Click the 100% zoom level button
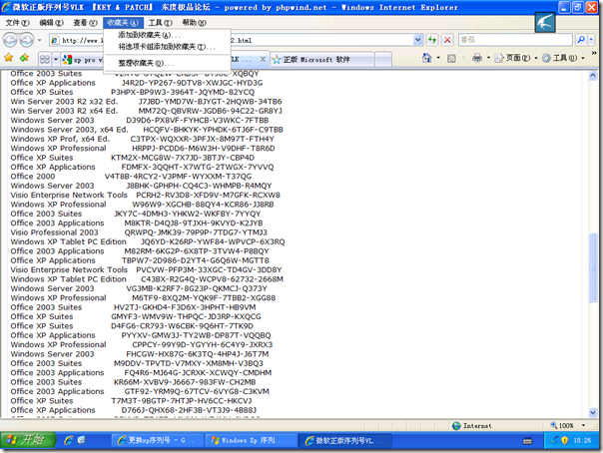Viewport: 603px width, 453px height. [562, 425]
